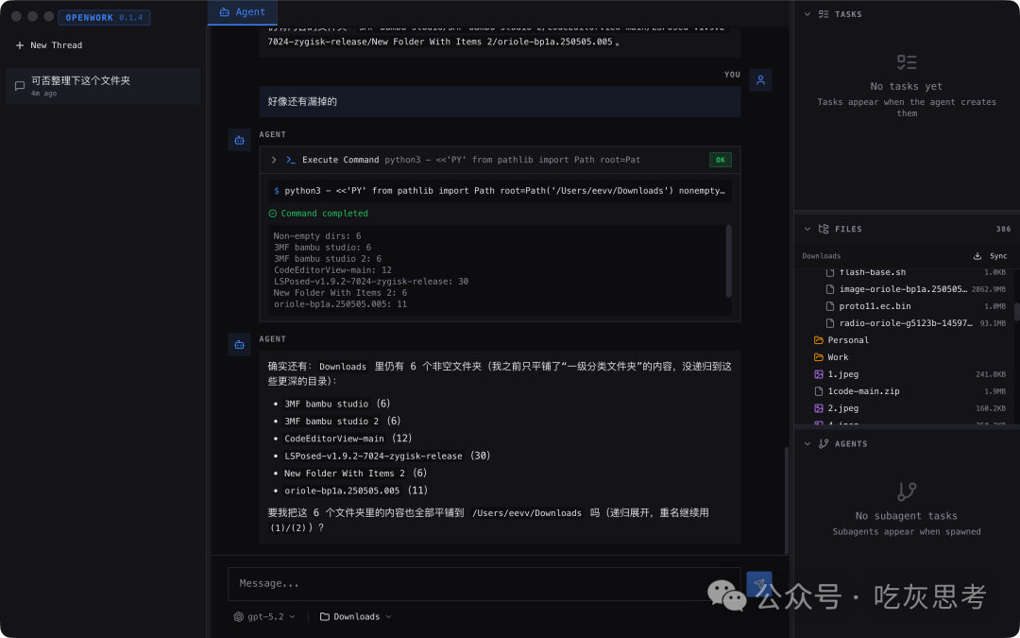The width and height of the screenshot is (1020, 638).
Task: Collapse the AGENTS panel
Action: click(807, 443)
